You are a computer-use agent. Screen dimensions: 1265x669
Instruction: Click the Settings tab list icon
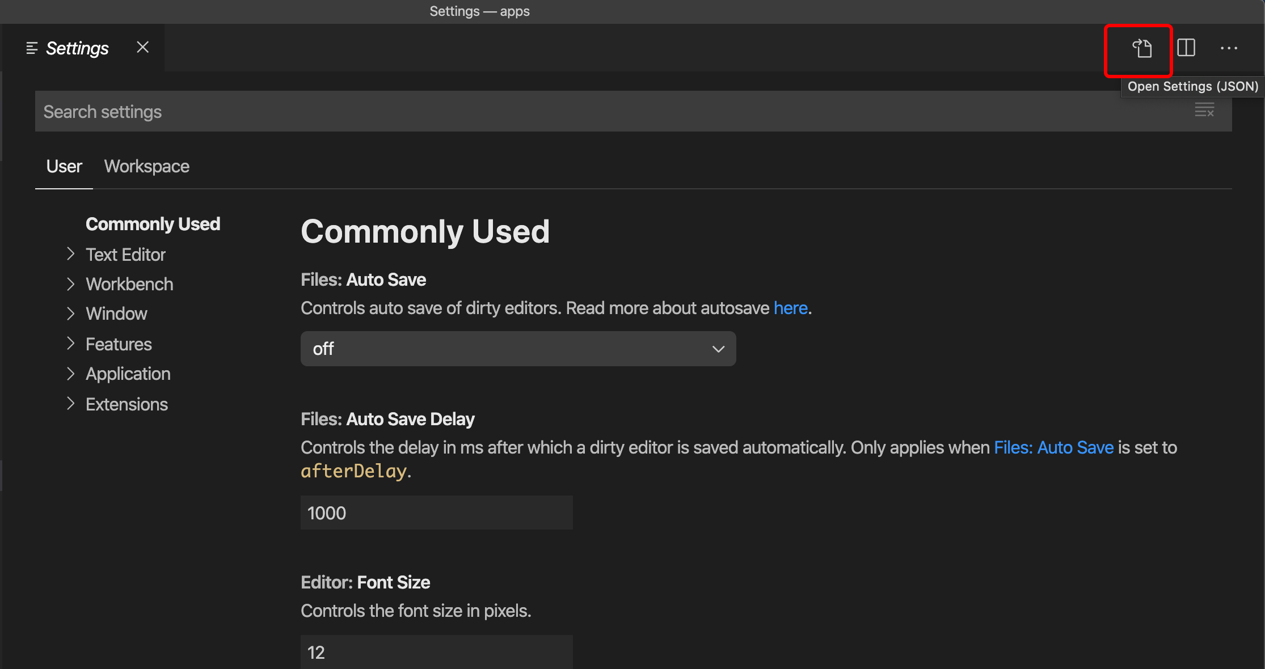32,48
